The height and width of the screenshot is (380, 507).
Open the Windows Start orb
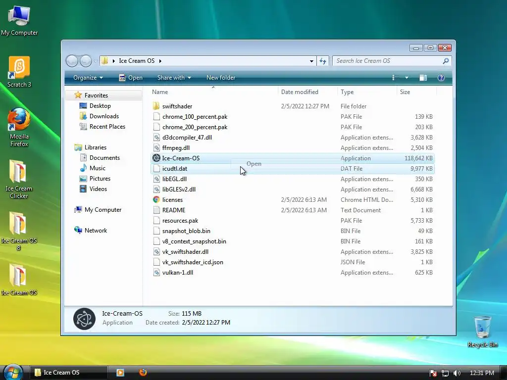tap(13, 372)
